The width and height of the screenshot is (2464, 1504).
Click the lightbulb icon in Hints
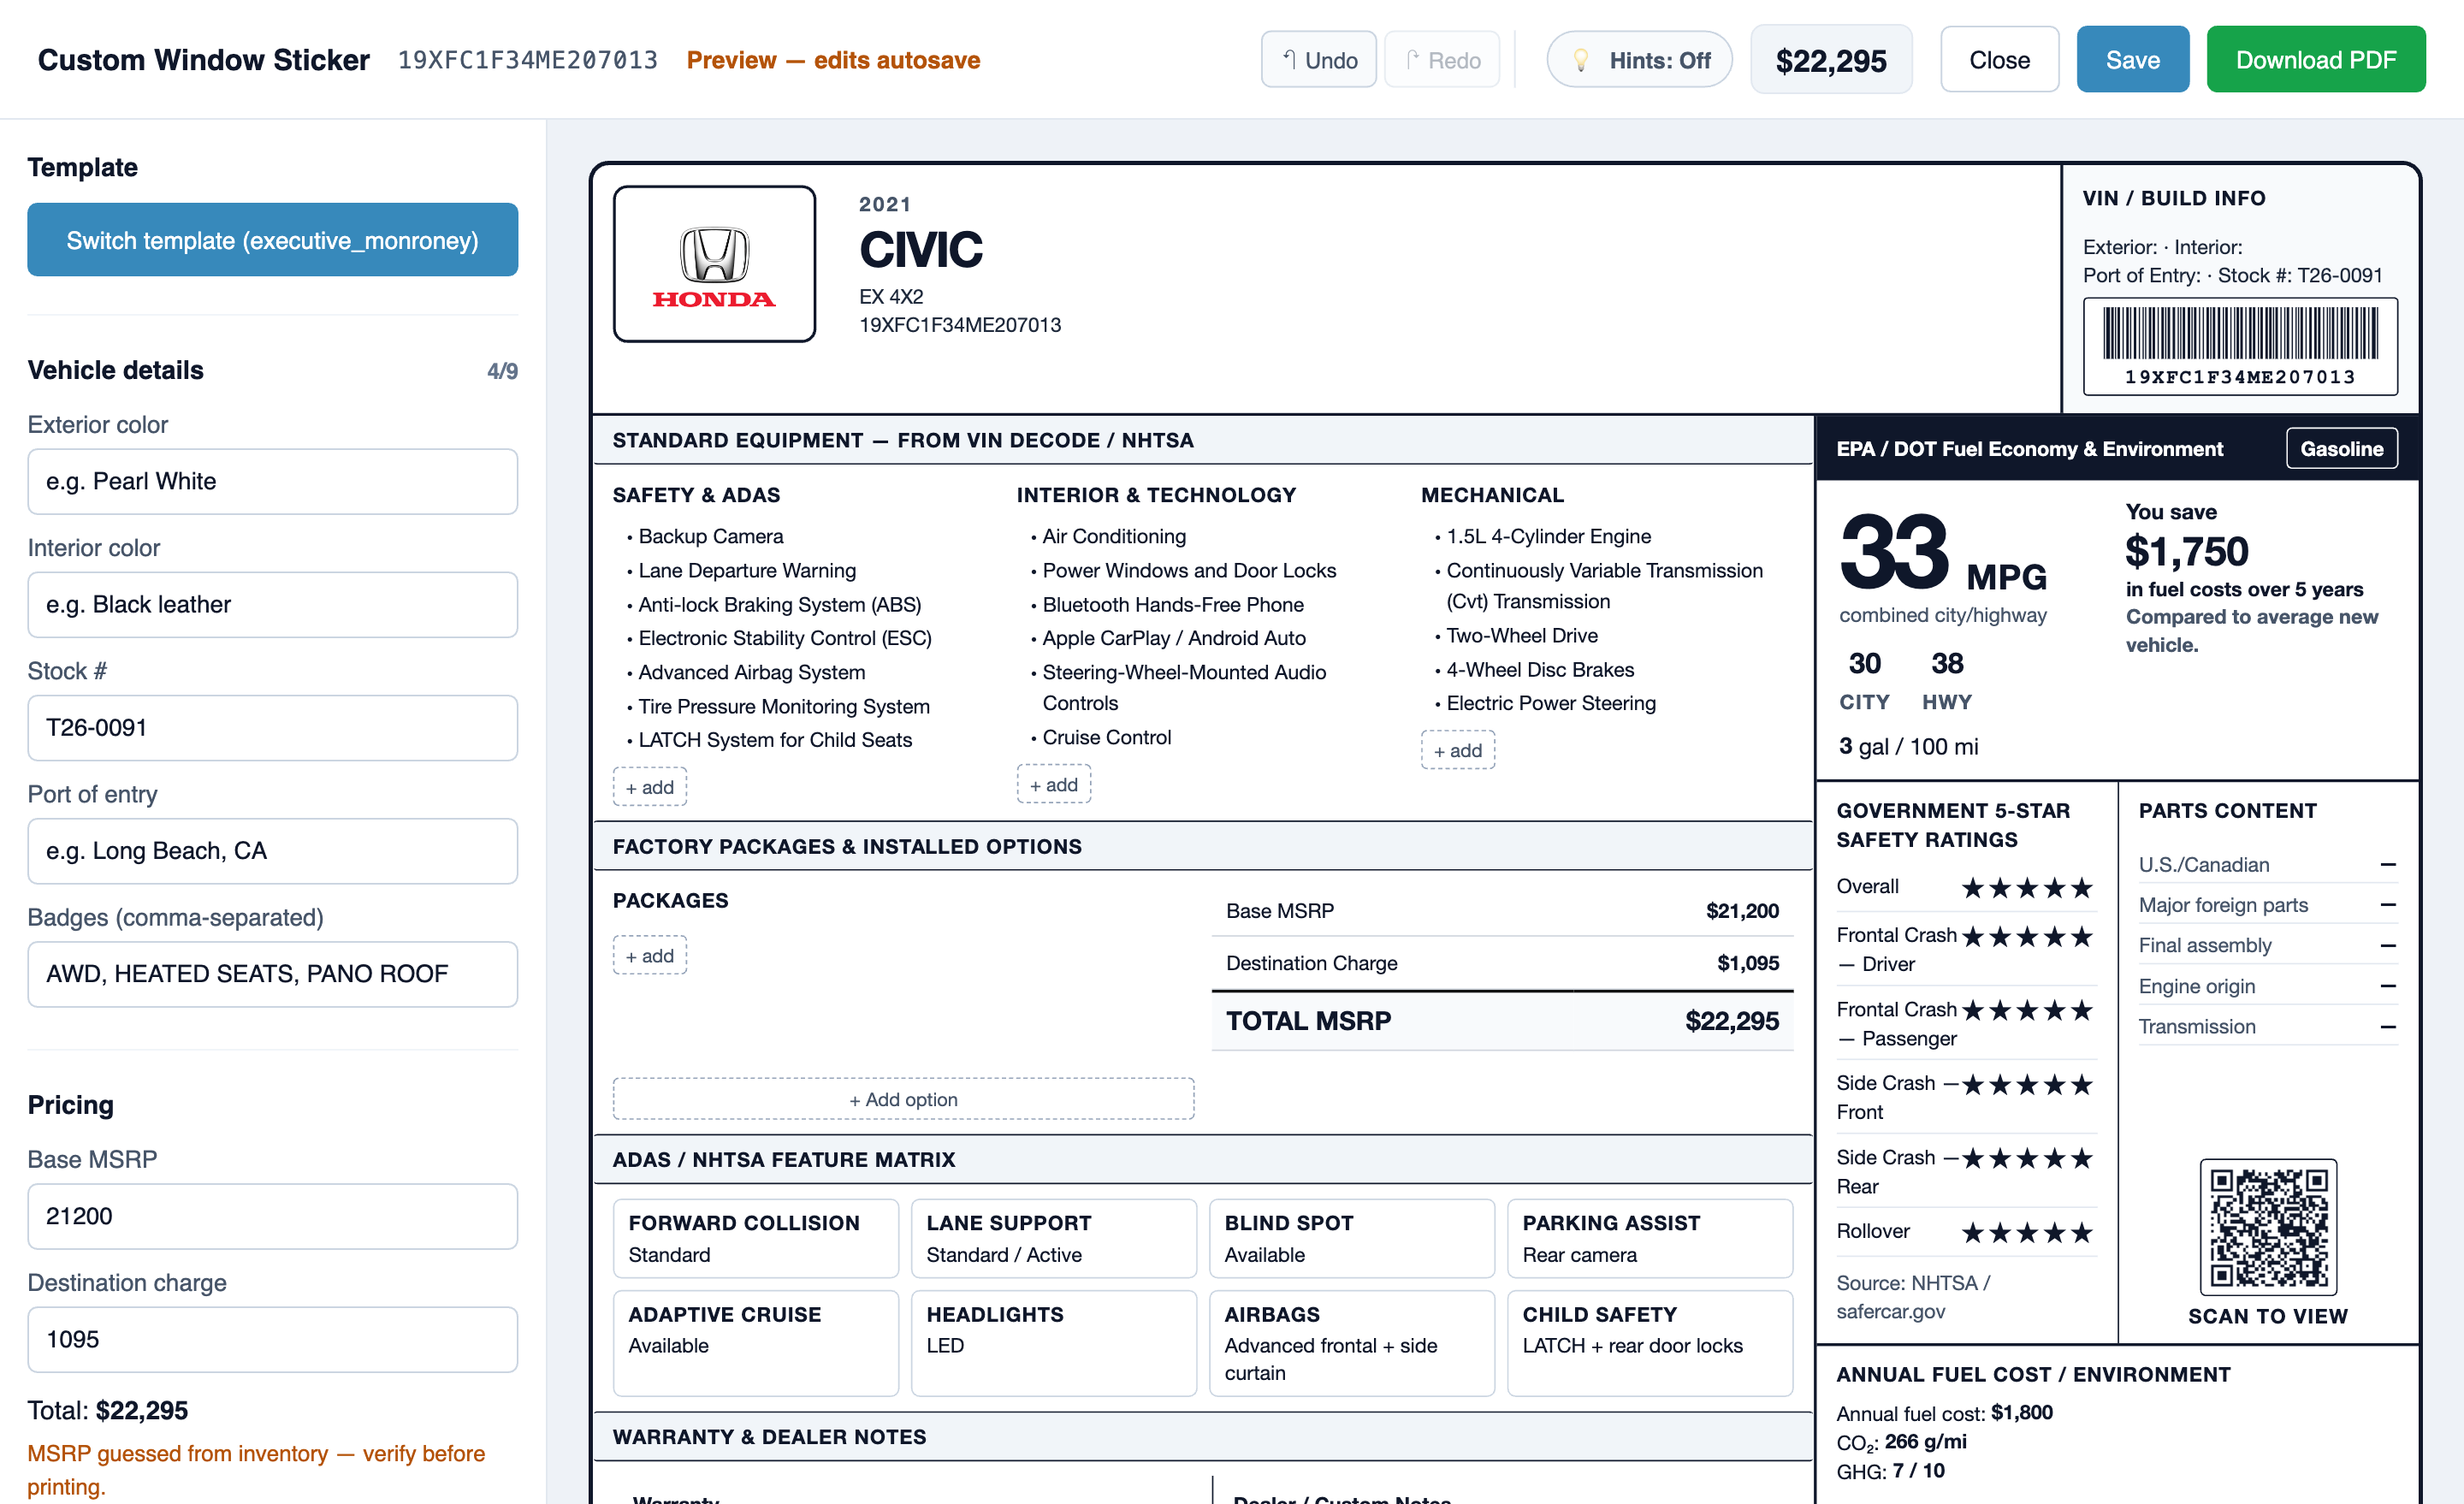pyautogui.click(x=1580, y=60)
